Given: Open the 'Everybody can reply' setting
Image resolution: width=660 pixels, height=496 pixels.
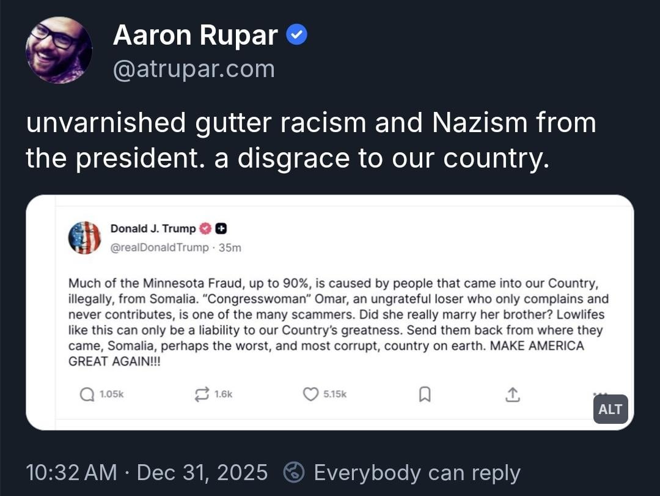Looking at the screenshot, I should 417,473.
